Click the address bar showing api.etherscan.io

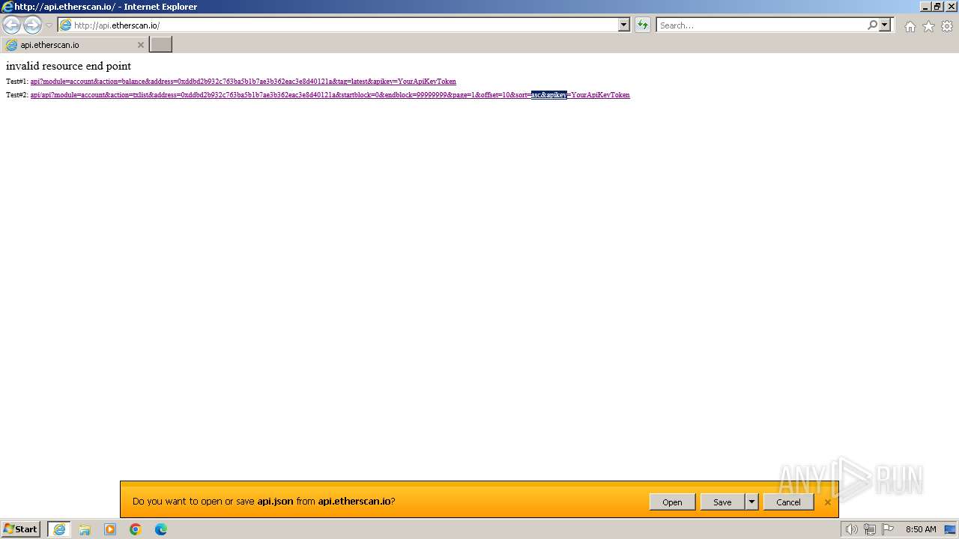click(337, 25)
